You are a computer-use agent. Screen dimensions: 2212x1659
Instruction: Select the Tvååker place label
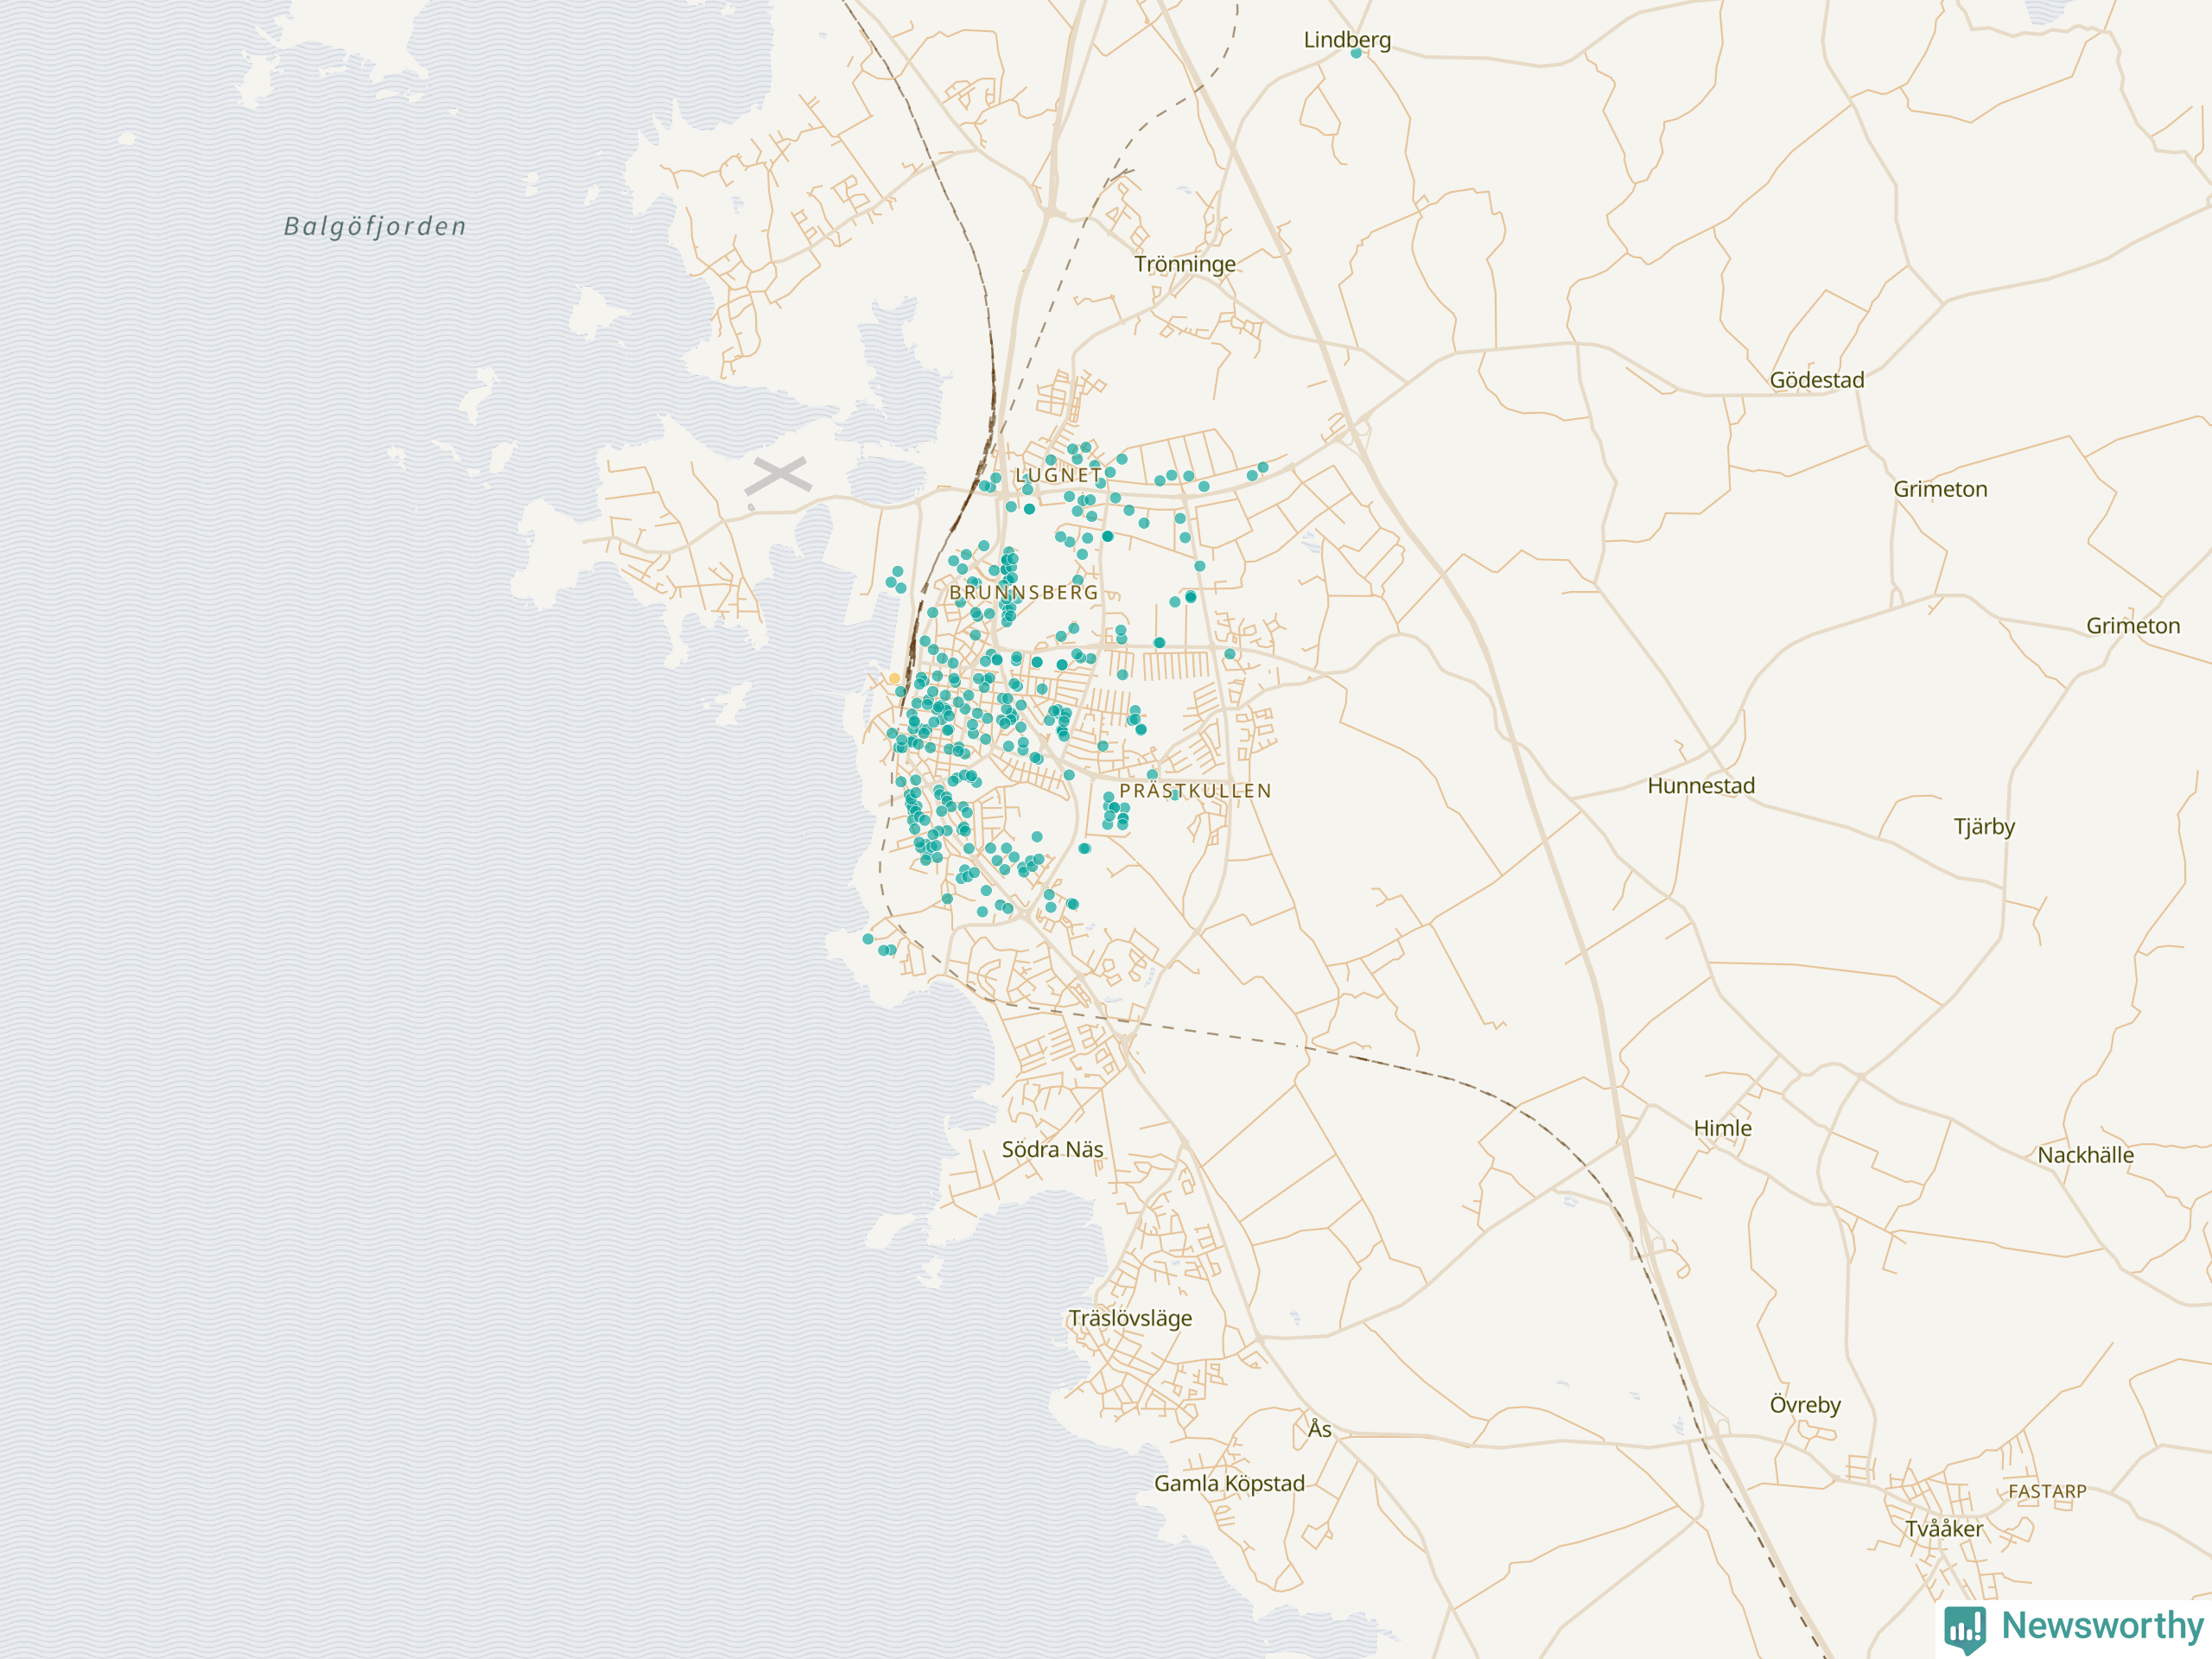(x=1943, y=1529)
